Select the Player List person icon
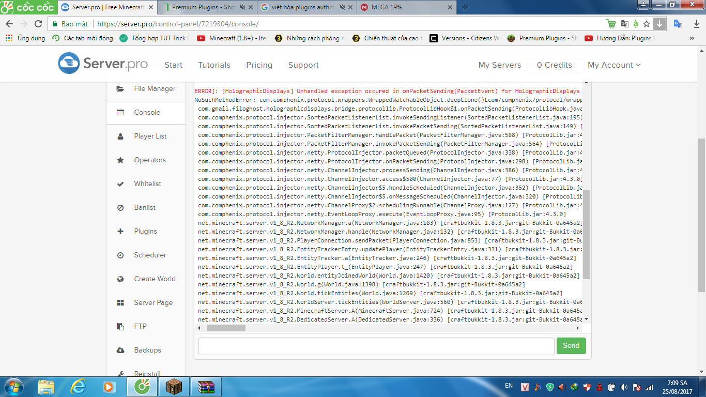706x397 pixels. [120, 136]
